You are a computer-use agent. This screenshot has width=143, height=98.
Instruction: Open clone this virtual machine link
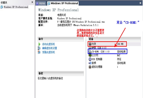tap(48, 52)
